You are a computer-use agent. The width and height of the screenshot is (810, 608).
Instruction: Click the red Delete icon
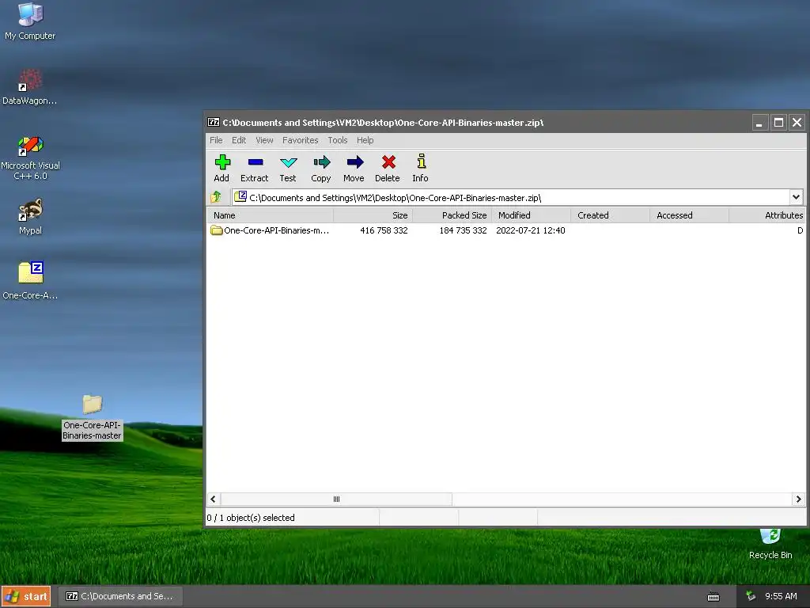tap(388, 162)
